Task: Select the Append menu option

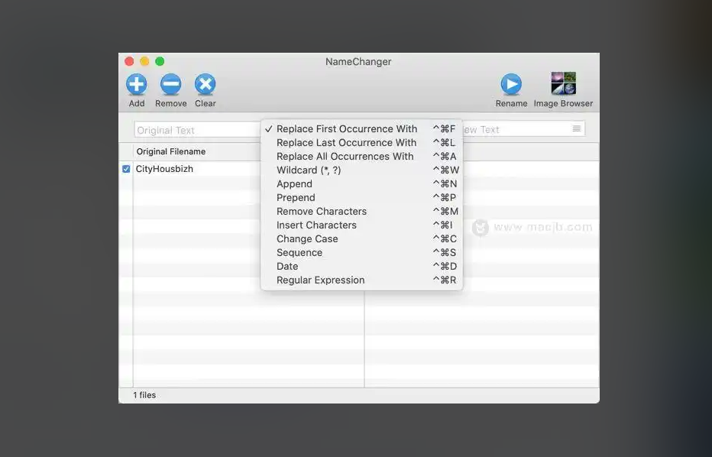Action: point(361,184)
